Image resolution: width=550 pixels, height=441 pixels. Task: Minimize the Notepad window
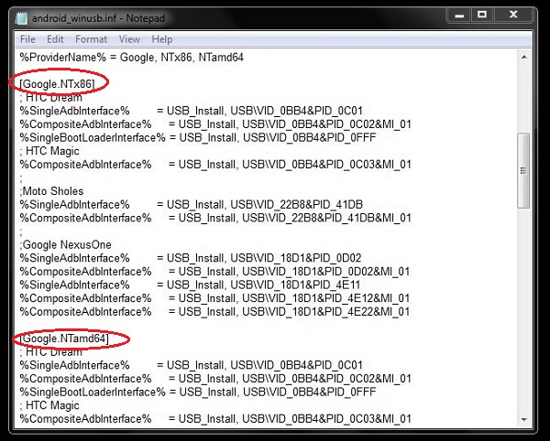click(459, 16)
